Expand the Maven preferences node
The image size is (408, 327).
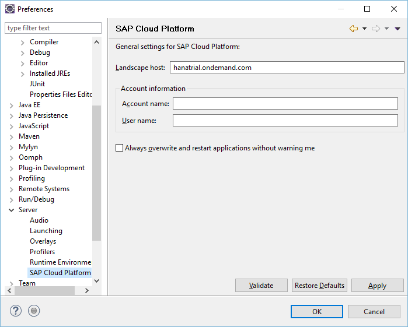tap(12, 137)
